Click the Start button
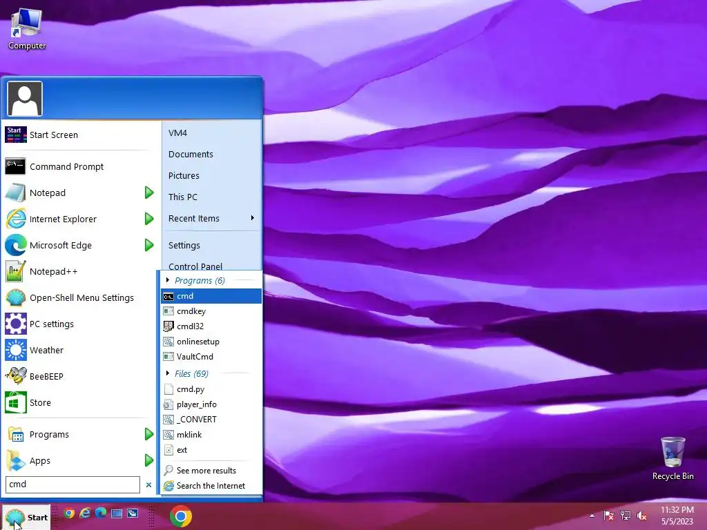This screenshot has height=530, width=707. [x=26, y=517]
